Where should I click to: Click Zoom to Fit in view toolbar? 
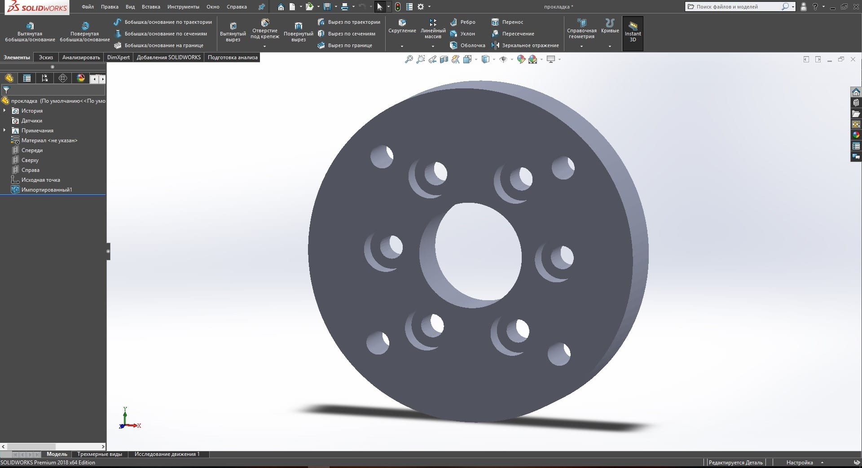[409, 59]
